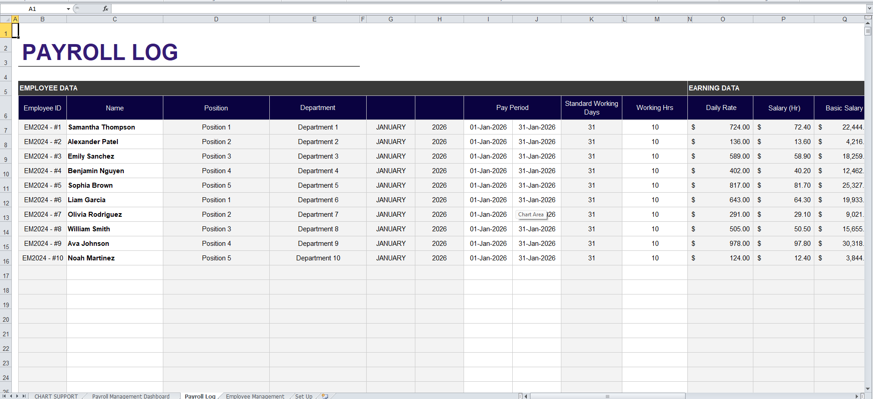Click the vertical scrollbar up arrow
The image size is (873, 399).
tap(868, 23)
